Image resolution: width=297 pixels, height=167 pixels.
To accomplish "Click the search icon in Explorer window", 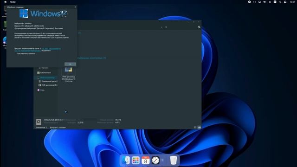I will [199, 27].
